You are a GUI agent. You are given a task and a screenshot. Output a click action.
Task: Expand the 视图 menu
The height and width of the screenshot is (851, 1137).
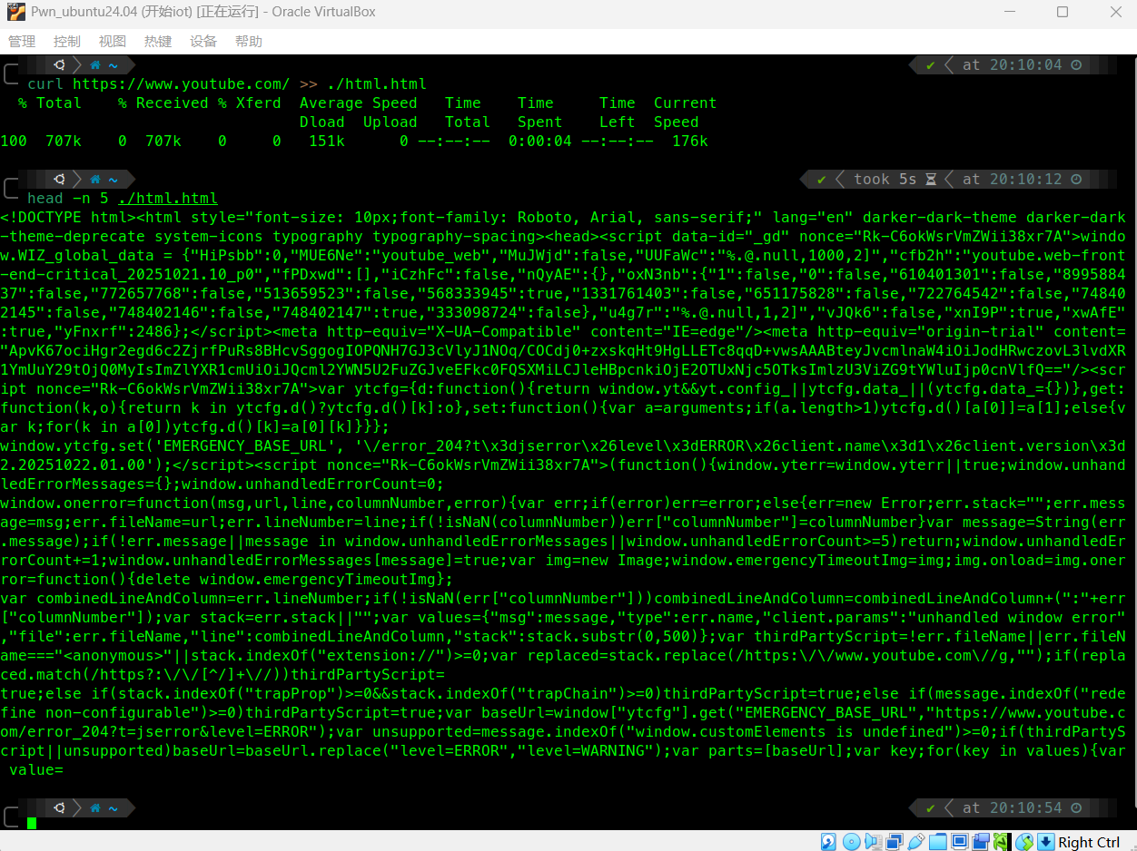click(x=113, y=42)
